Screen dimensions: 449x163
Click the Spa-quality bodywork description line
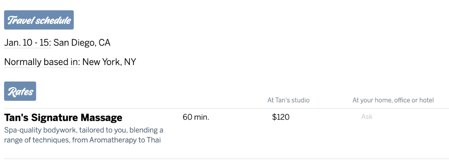(x=83, y=130)
